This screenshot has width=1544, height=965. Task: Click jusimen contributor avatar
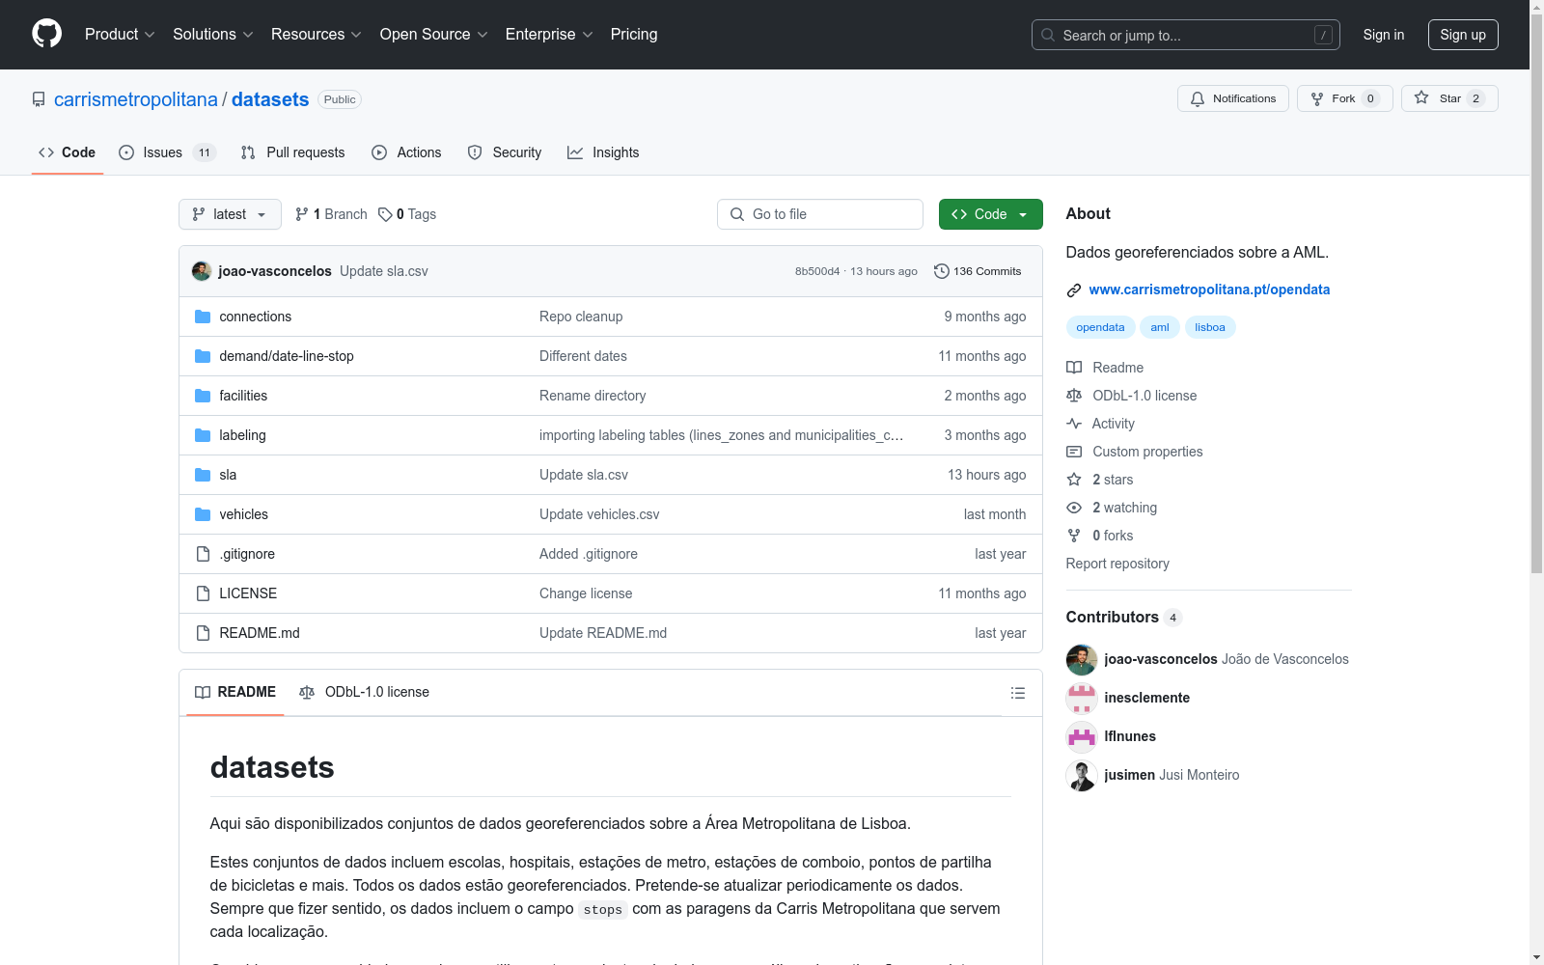pos(1082,775)
